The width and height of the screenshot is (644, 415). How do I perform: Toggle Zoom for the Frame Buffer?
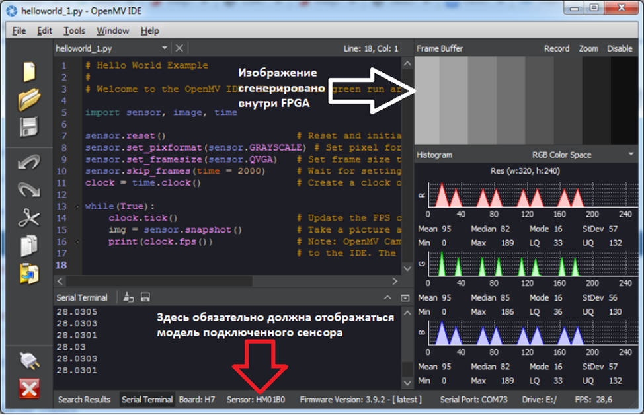[x=588, y=48]
